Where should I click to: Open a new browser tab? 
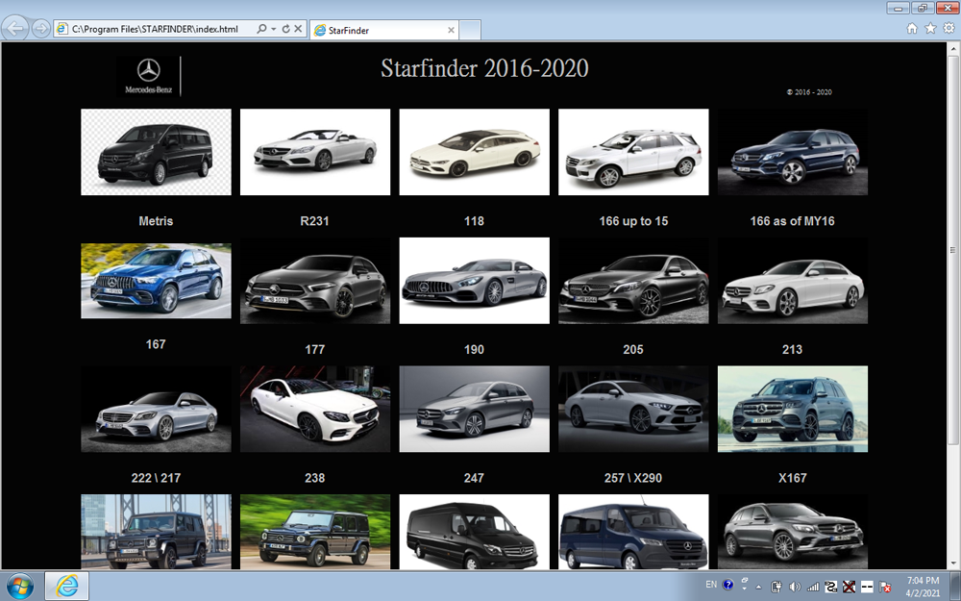470,30
